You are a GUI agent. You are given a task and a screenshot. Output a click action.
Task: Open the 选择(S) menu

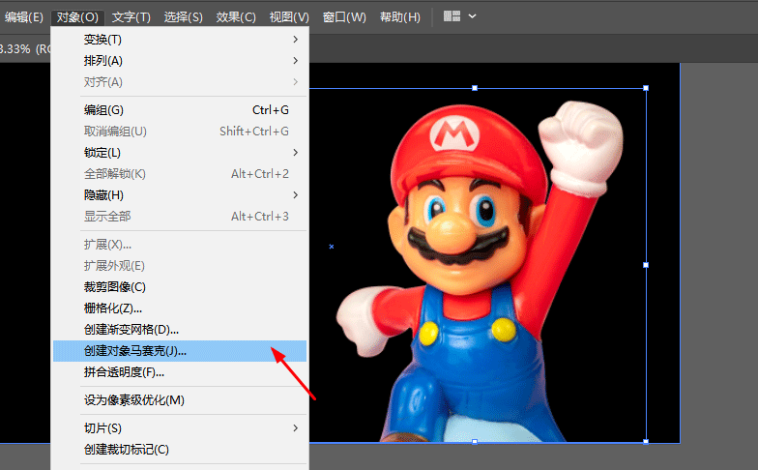[x=184, y=17]
